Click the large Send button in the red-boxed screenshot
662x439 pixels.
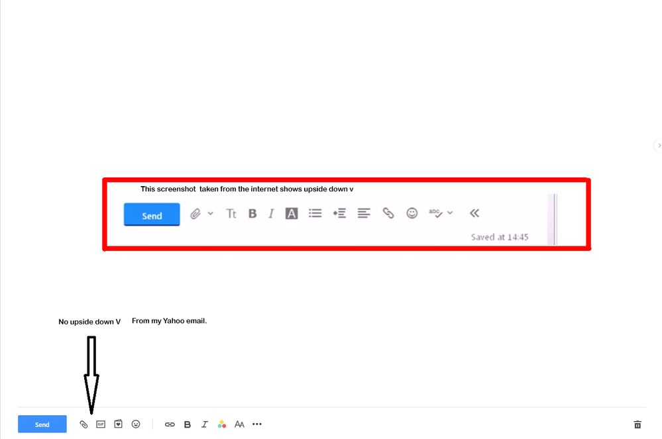click(x=152, y=215)
